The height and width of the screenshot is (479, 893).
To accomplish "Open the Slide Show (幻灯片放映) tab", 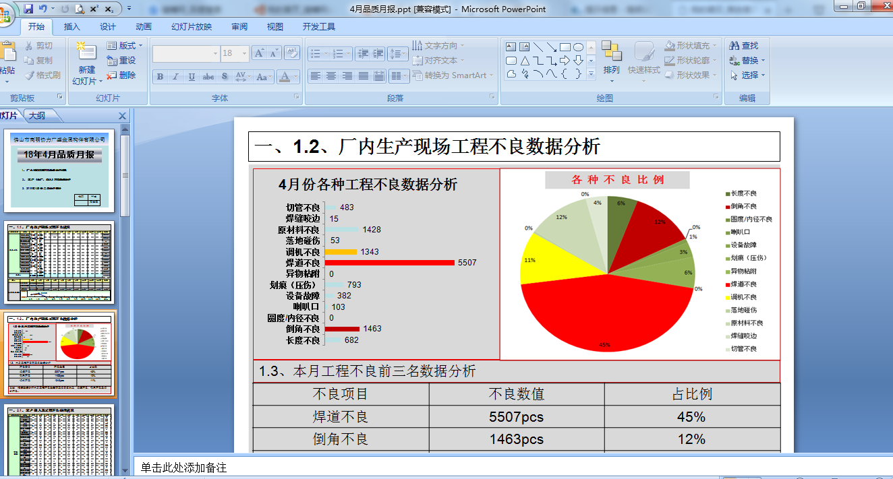I will [192, 27].
